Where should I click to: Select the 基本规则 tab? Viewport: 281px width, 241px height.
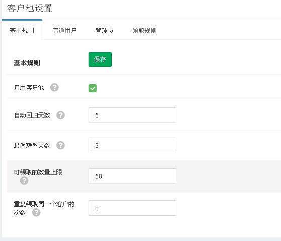pos(22,31)
